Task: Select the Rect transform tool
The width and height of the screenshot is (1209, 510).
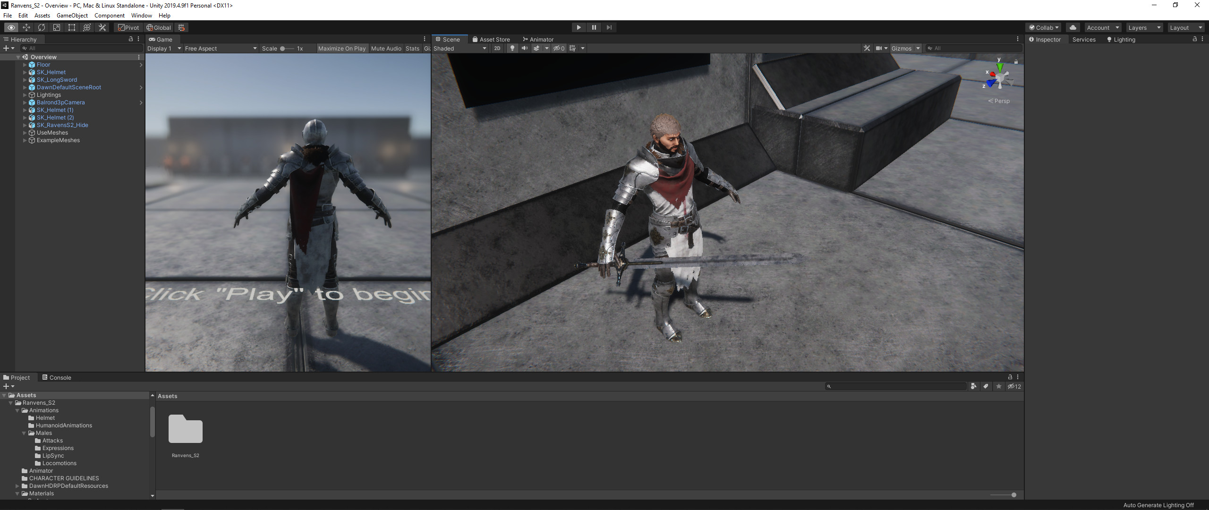Action: (72, 27)
